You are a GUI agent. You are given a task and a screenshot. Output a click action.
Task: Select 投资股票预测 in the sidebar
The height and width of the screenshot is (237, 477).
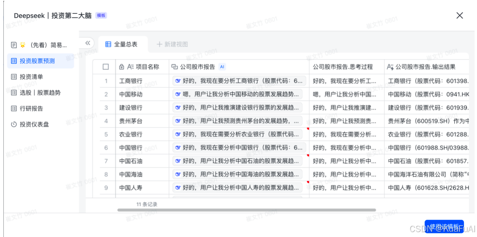tap(41, 61)
